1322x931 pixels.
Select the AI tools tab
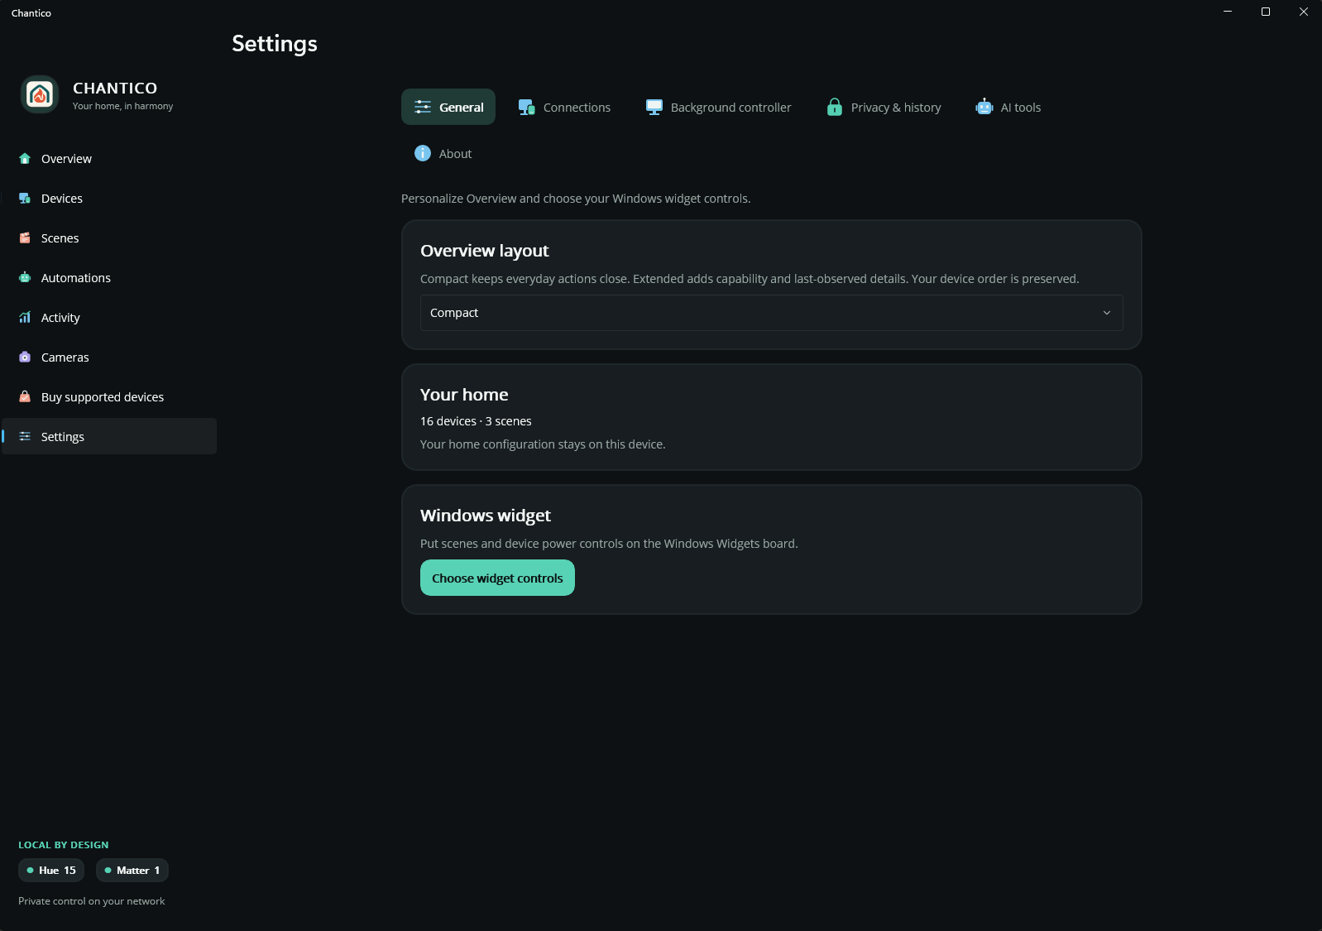(x=1008, y=107)
